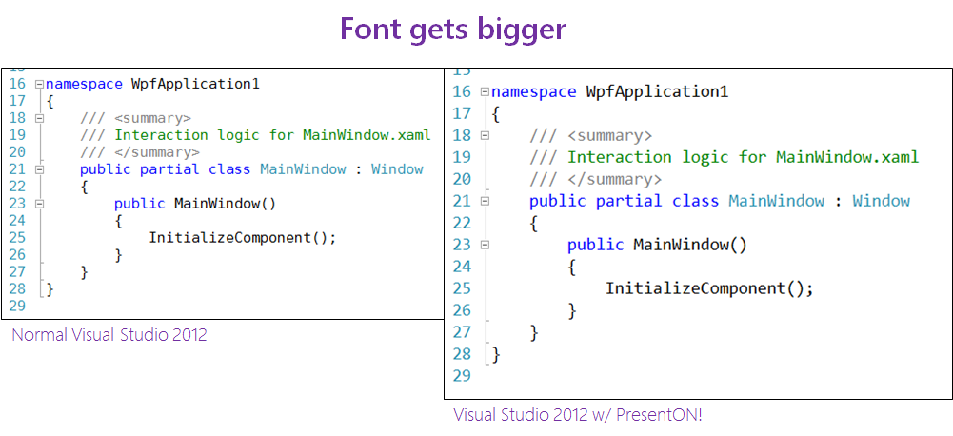This screenshot has height=436, width=953.
Task: Click line number 25 in the PresentON panel
Action: (x=462, y=288)
